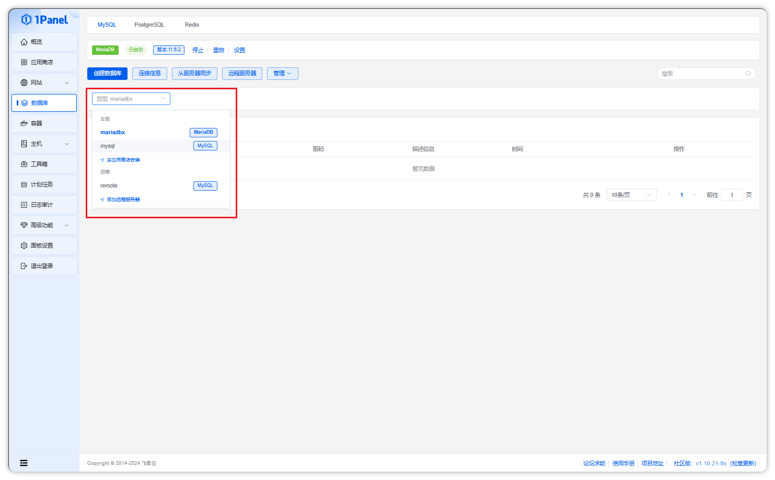Select remote from the remote database list
Viewport: 775px width, 480px height.
pyautogui.click(x=161, y=185)
